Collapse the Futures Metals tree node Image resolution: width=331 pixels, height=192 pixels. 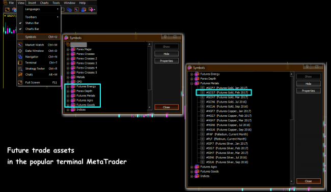coord(191,83)
